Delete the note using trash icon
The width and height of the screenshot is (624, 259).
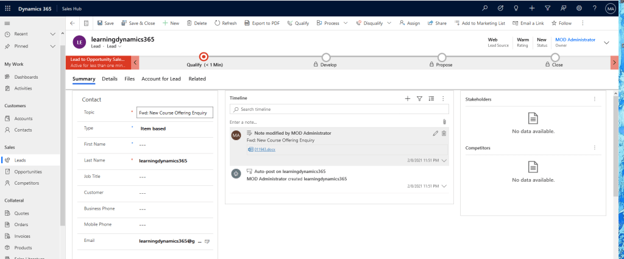click(444, 133)
